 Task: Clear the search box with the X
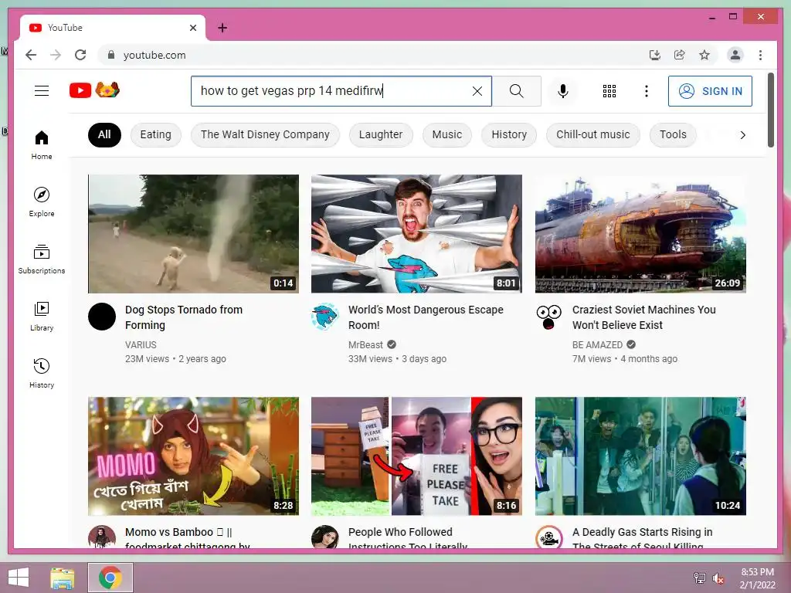tap(477, 91)
